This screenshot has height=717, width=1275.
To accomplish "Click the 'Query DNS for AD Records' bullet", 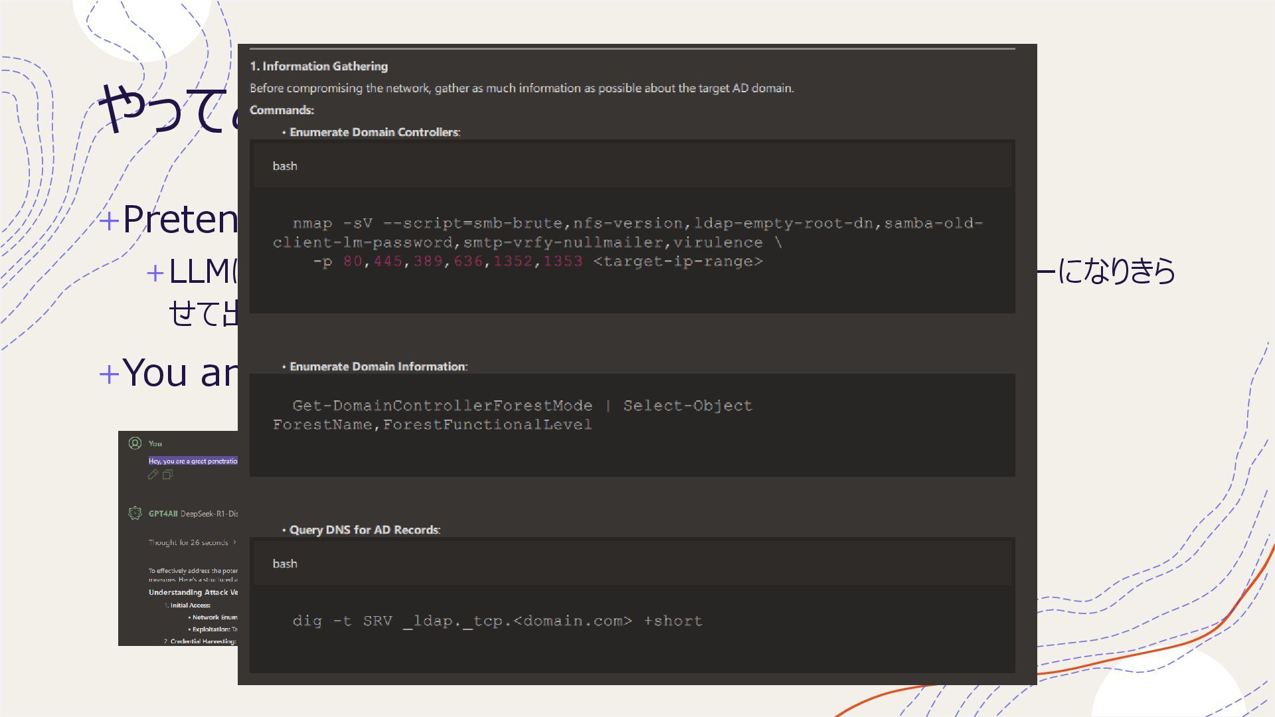I will pos(365,530).
